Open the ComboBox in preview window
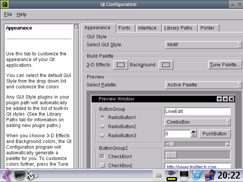This screenshot has width=243, height=182. pyautogui.click(x=197, y=122)
